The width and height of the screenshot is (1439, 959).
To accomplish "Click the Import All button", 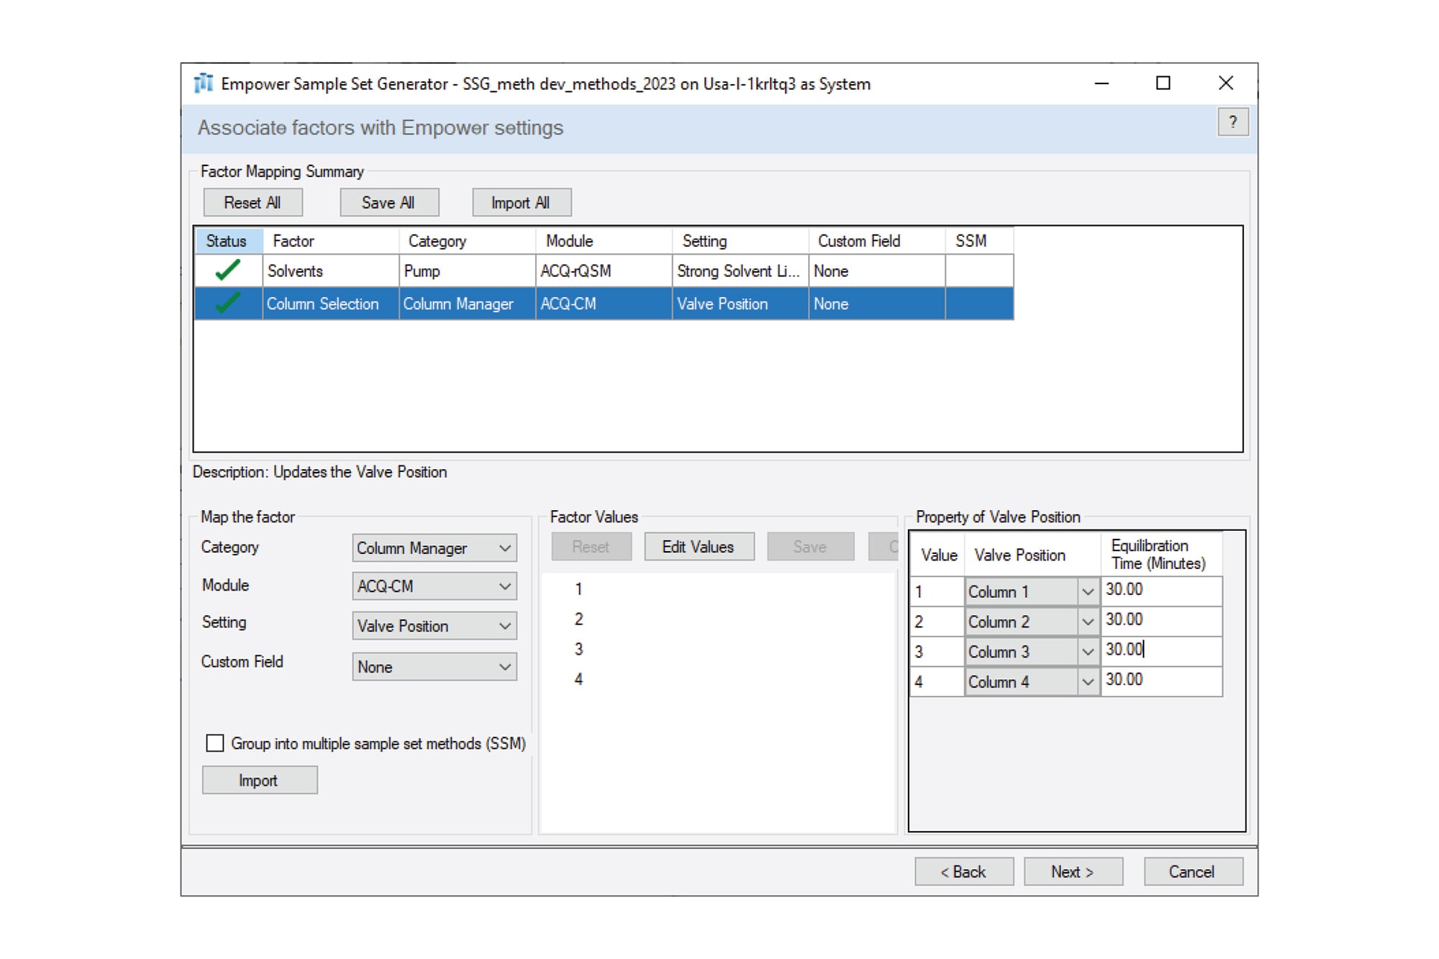I will click(520, 202).
